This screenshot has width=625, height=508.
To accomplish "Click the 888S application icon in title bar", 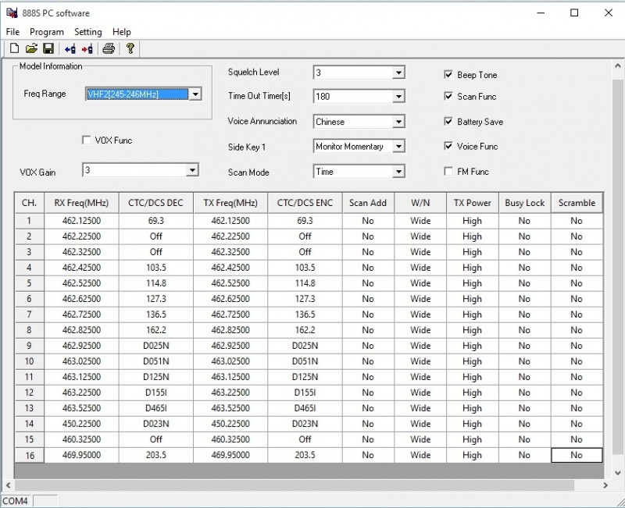I will coord(11,12).
